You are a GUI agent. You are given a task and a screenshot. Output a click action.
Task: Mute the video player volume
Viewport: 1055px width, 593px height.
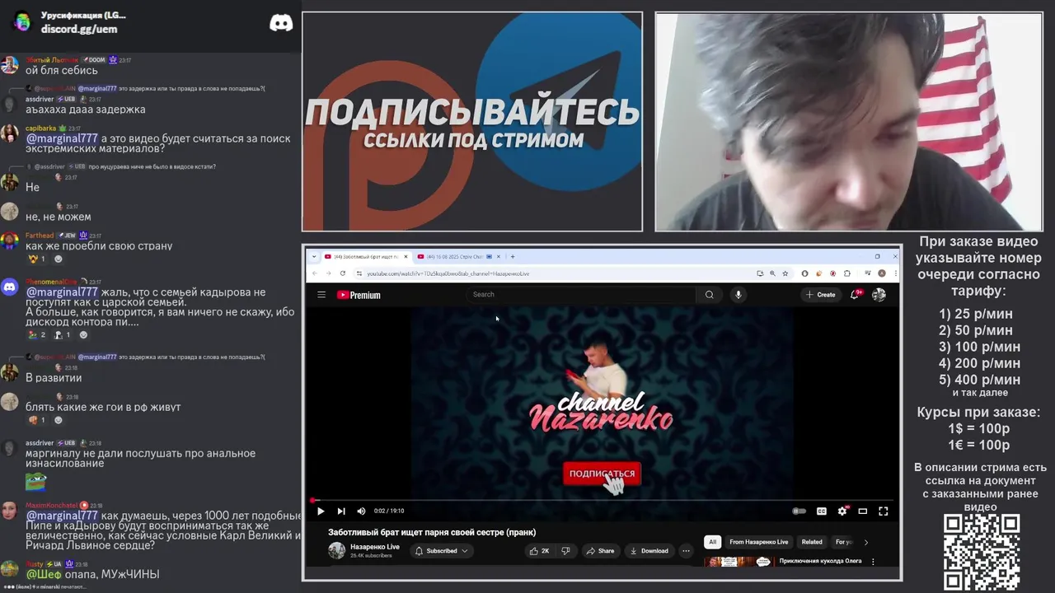point(361,511)
